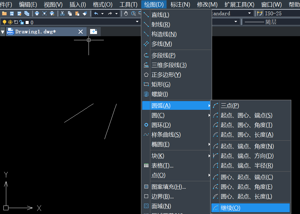Choose 样条曲线(S) spline command
The width and height of the screenshot is (300, 214).
(177, 135)
